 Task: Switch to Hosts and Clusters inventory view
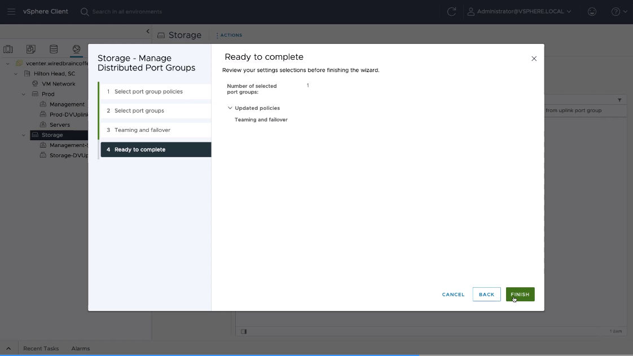pyautogui.click(x=8, y=50)
